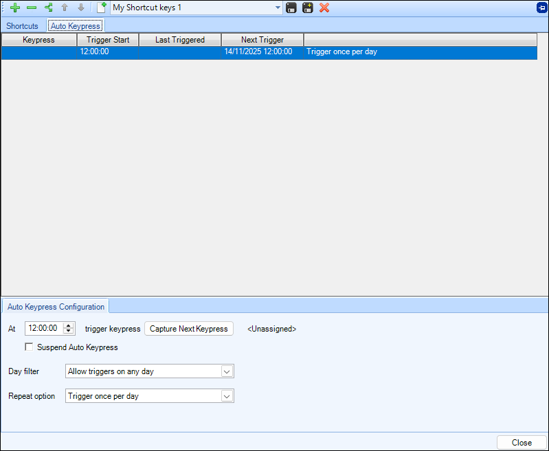Click the save-as floppy icon with plus
Screen dimensions: 549x451
coord(308,8)
